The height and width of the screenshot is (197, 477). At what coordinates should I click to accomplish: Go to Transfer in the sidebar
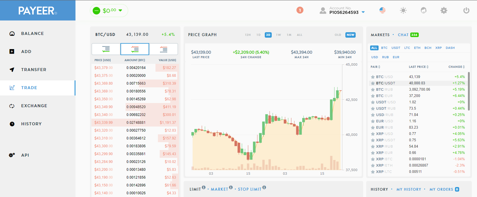34,70
